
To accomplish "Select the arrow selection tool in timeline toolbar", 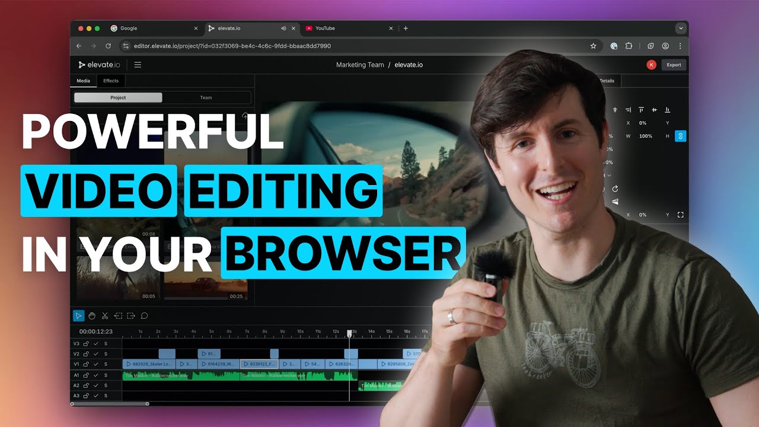I will click(79, 316).
